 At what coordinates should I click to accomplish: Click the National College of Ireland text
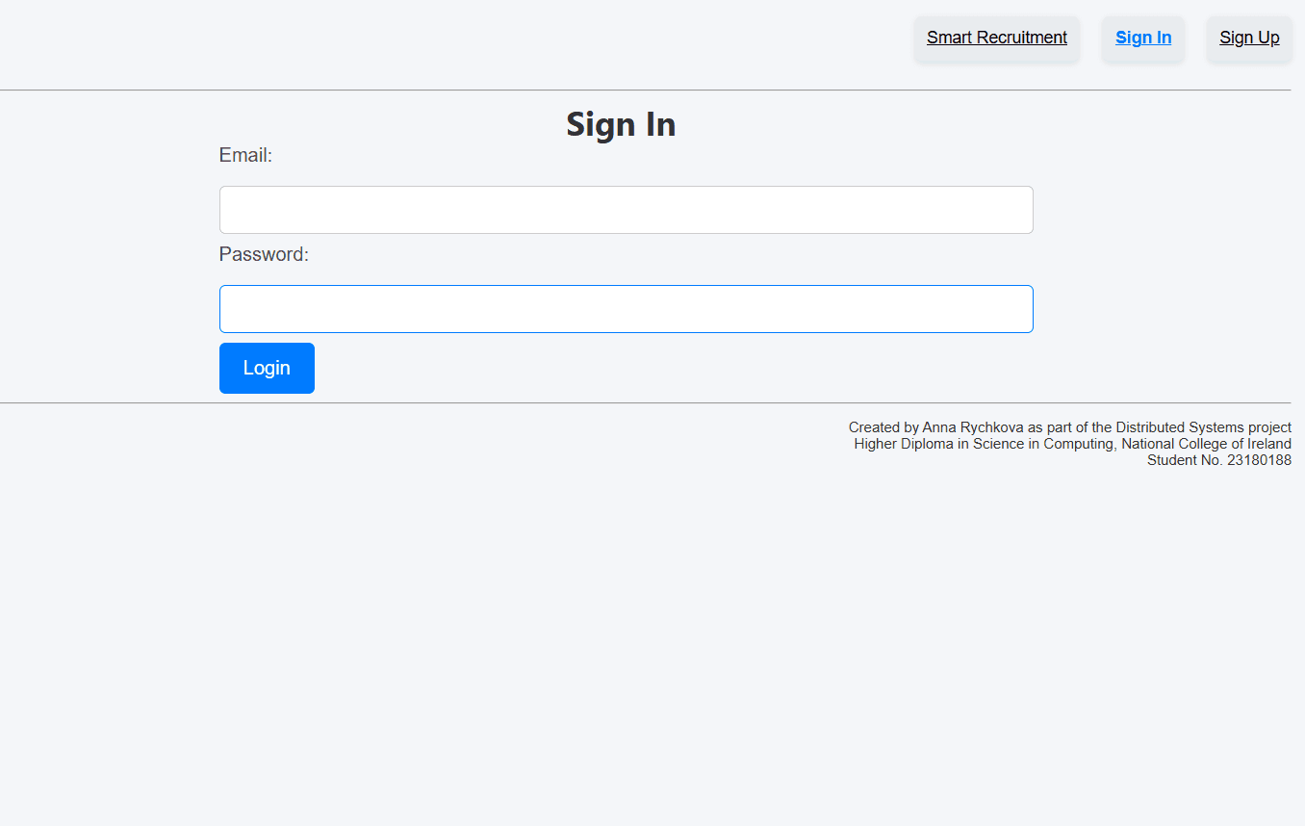[x=1206, y=444]
